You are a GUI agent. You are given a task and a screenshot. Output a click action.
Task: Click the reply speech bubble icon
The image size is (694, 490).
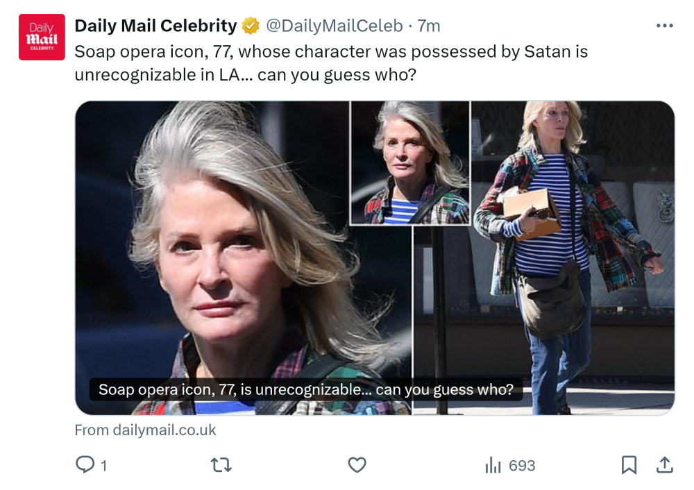point(85,465)
